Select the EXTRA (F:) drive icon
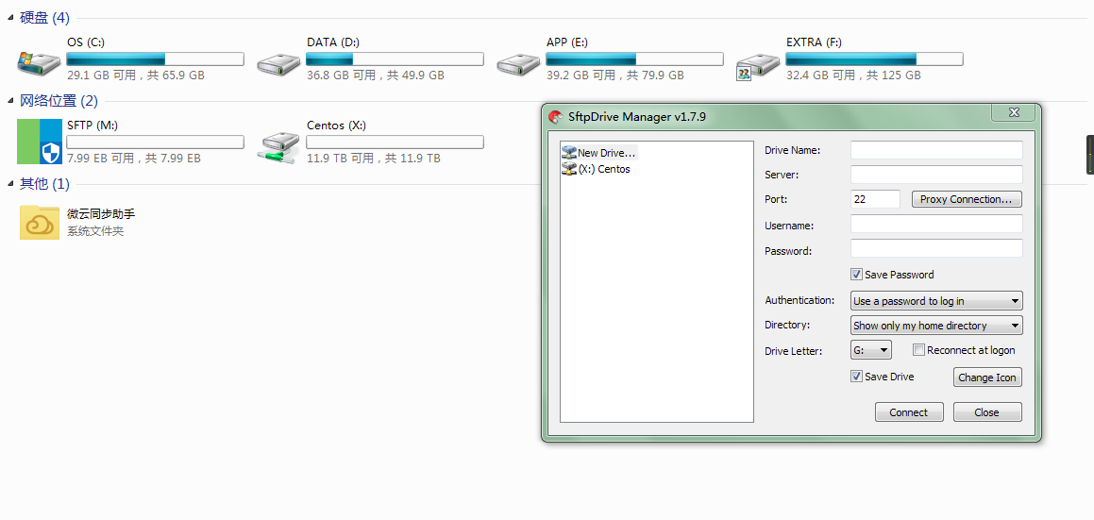This screenshot has width=1094, height=520. 757,60
